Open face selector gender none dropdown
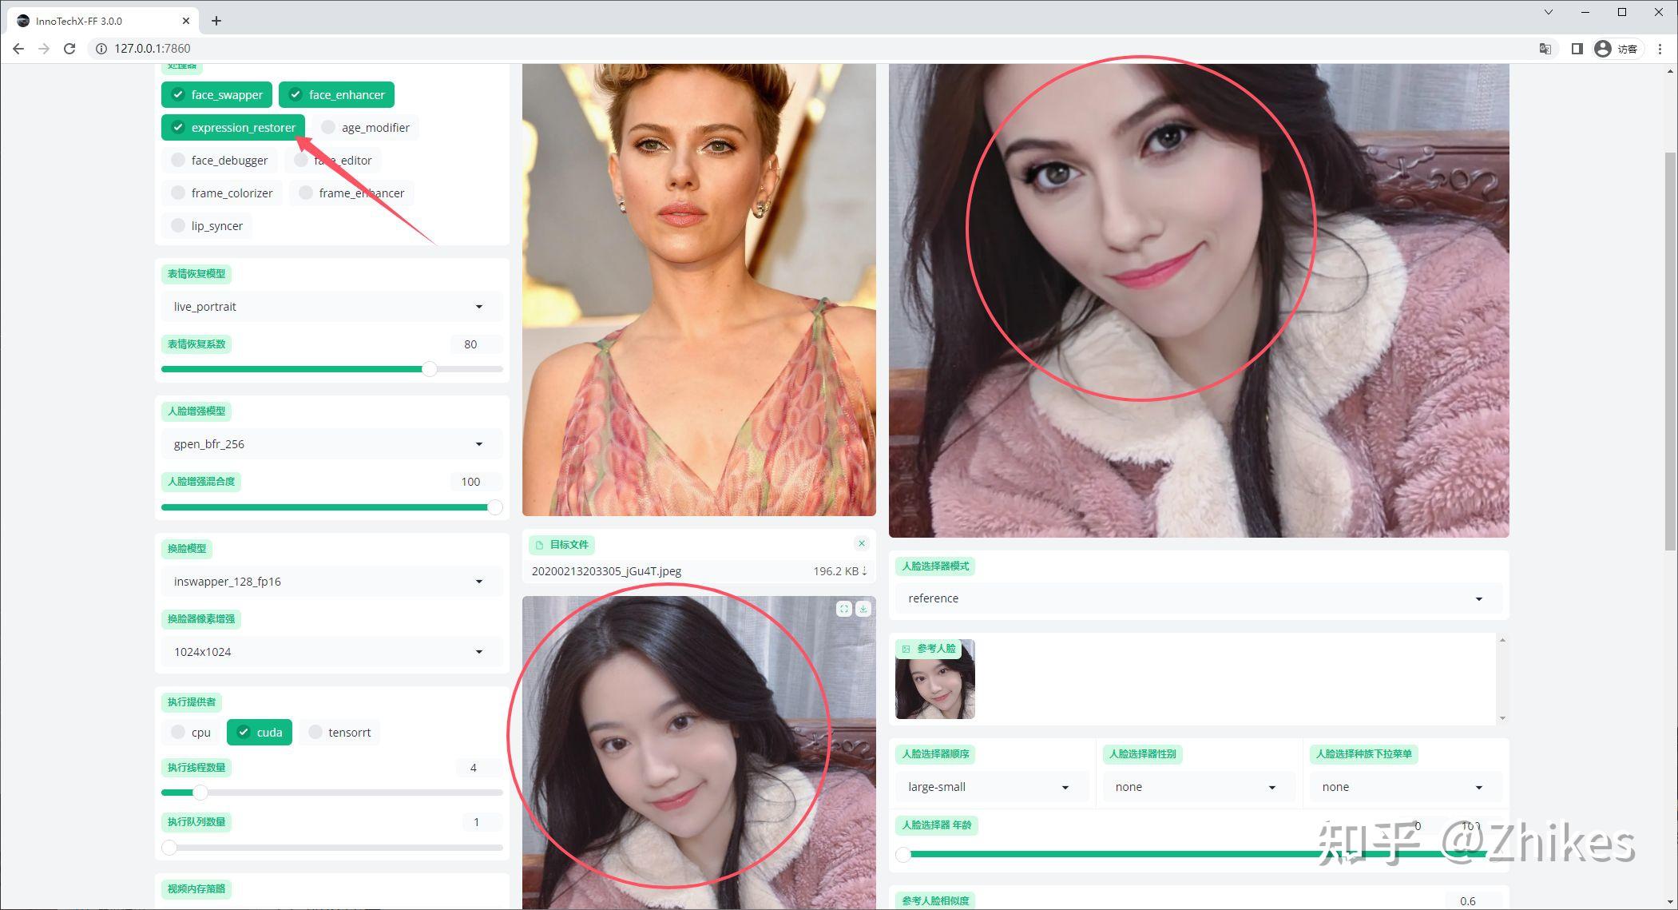1678x910 pixels. tap(1199, 787)
